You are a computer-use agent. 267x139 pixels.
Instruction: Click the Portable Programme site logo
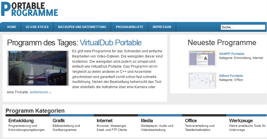tap(29, 9)
